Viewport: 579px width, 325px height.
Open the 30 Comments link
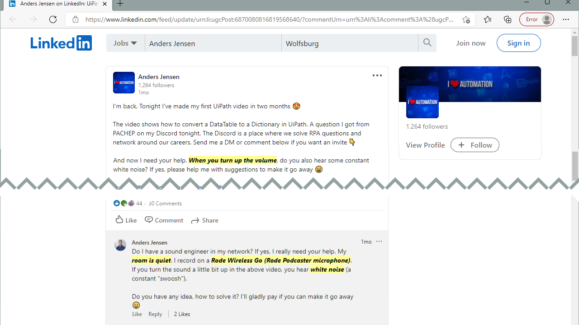(165, 203)
